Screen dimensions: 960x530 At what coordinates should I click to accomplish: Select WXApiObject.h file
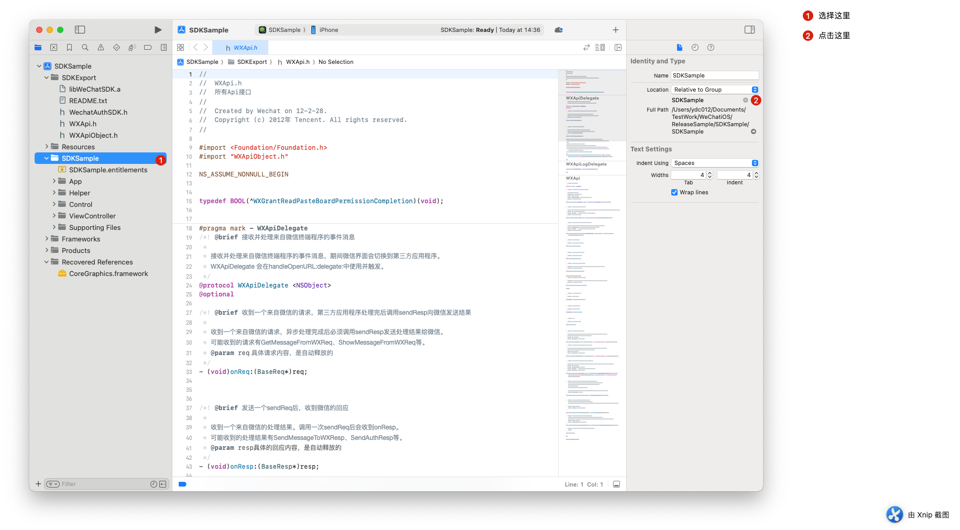point(93,135)
